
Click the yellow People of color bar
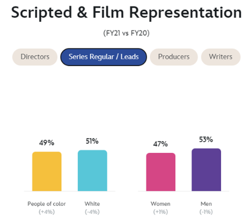(47, 172)
